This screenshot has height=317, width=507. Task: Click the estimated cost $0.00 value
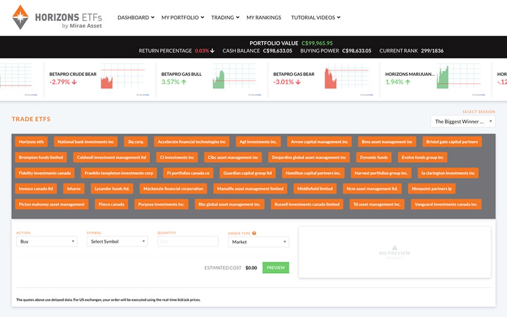pyautogui.click(x=251, y=268)
